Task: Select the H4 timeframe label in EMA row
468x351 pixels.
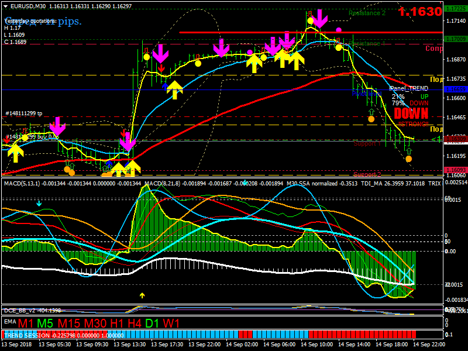Action: (x=135, y=324)
